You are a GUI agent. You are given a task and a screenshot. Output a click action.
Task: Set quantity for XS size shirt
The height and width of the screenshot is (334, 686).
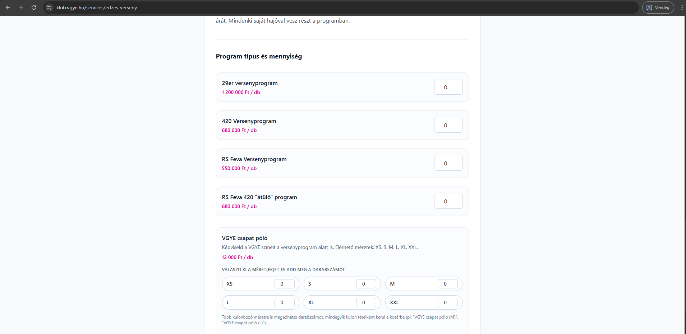tap(284, 284)
